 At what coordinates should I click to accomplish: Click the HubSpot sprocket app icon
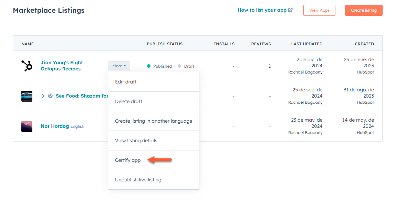[x=27, y=66]
